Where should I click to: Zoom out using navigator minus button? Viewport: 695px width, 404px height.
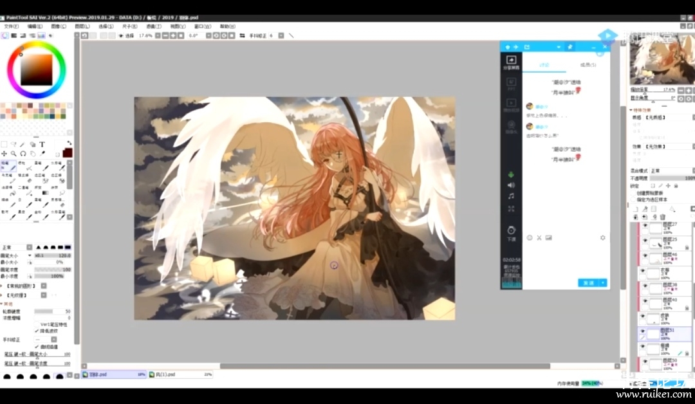(681, 90)
